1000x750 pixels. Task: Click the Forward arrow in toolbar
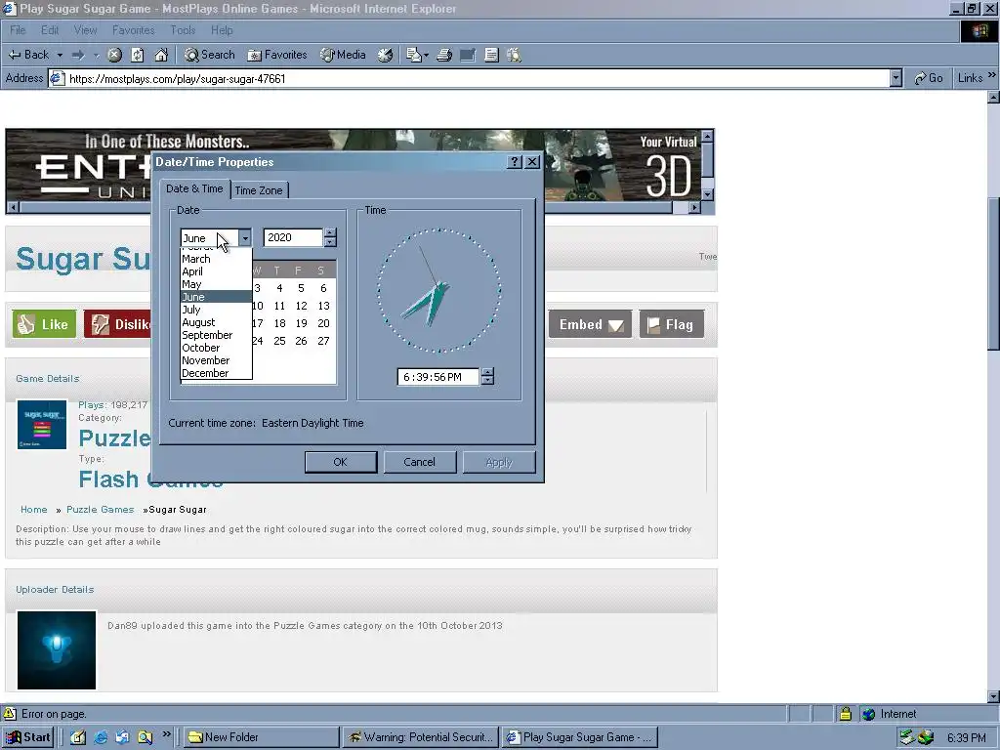[78, 55]
